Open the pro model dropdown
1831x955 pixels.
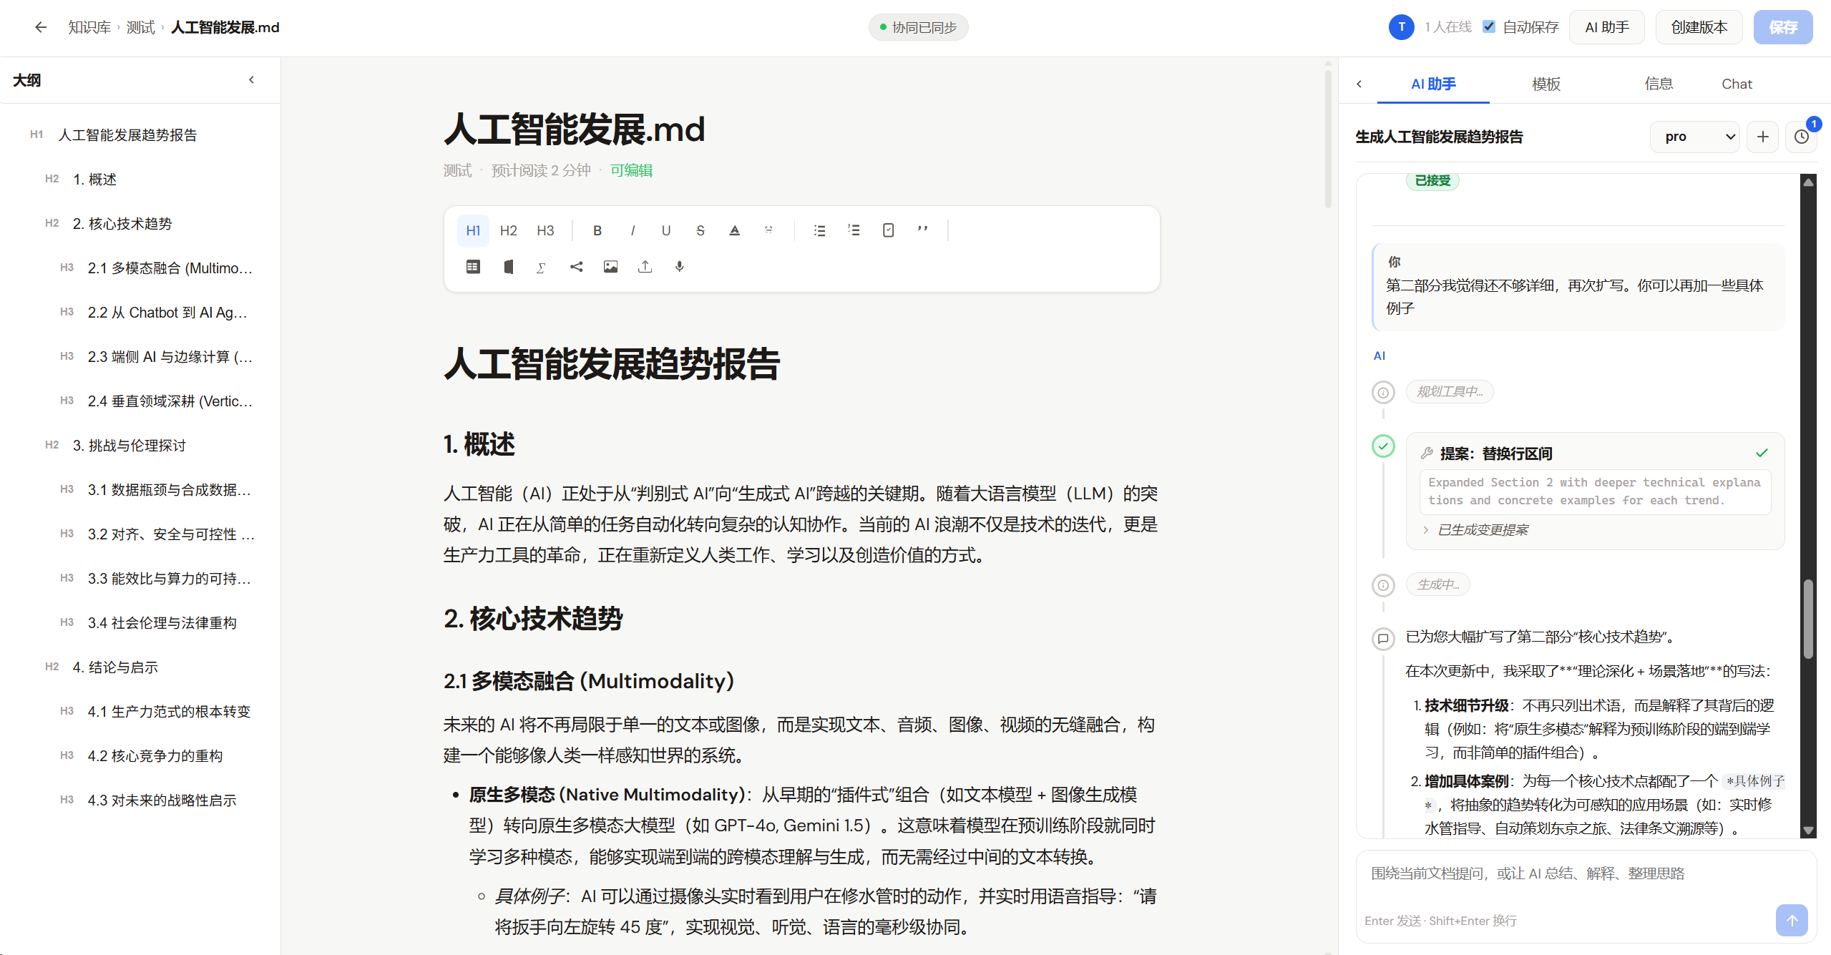coord(1694,137)
